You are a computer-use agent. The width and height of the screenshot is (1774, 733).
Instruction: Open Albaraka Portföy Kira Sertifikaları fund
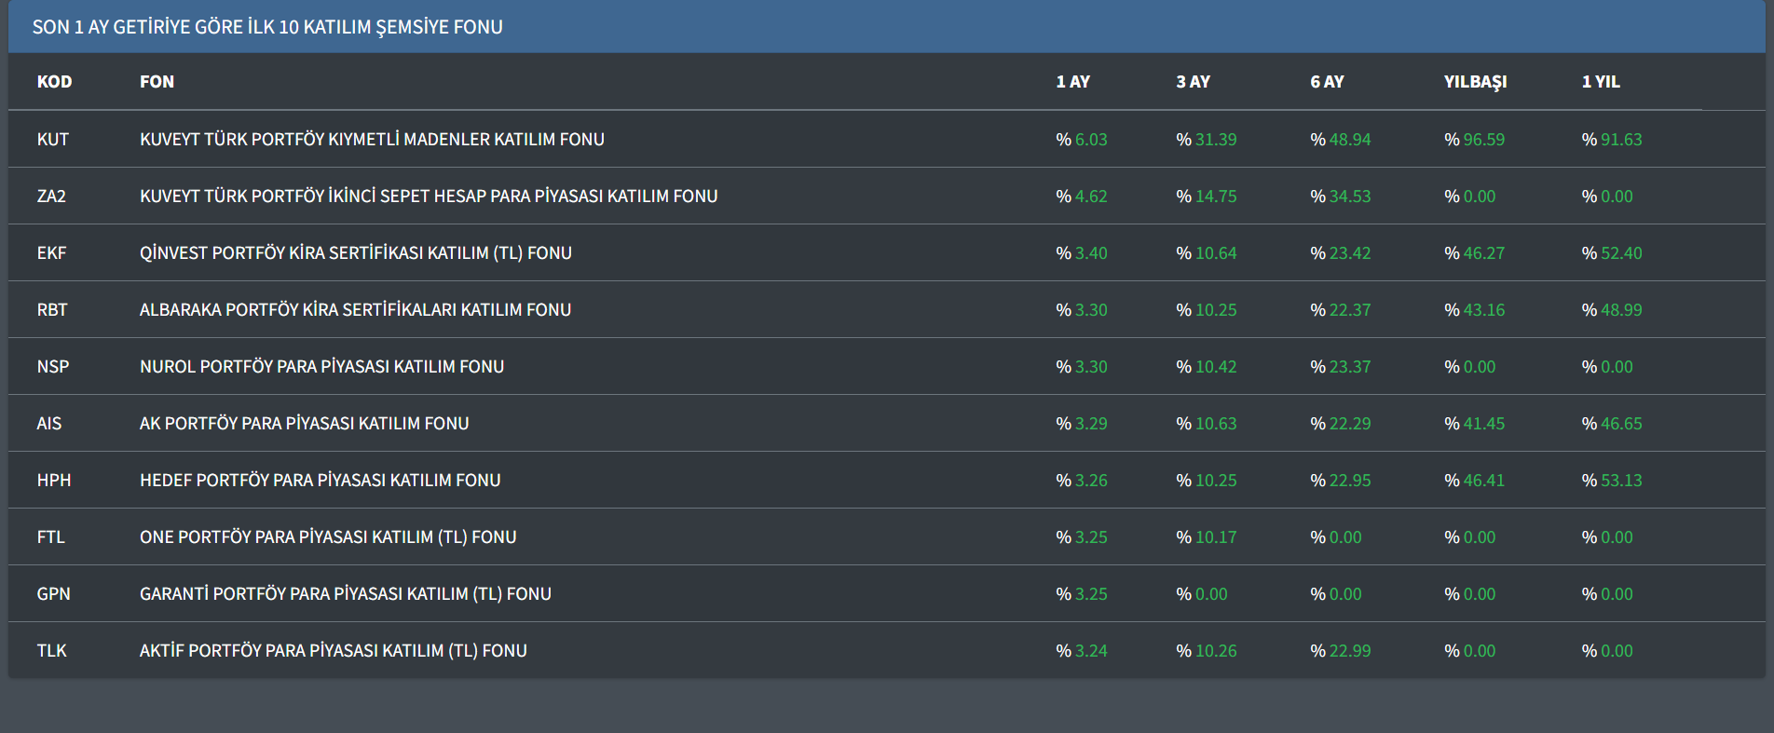[x=355, y=310]
